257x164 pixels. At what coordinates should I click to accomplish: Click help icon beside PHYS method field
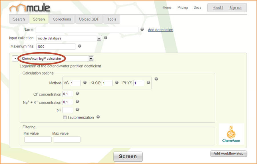(x=148, y=83)
